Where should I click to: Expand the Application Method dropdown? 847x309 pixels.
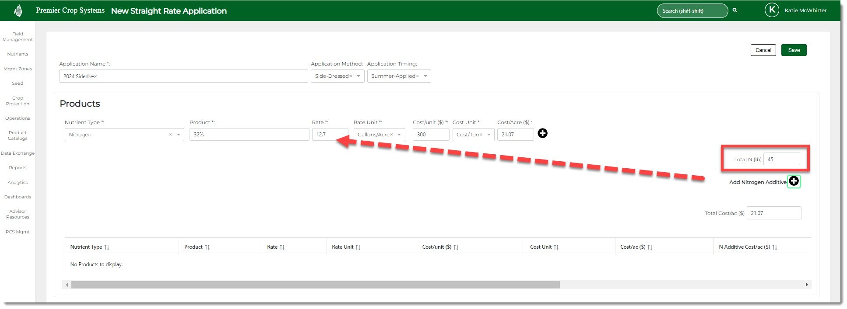pos(358,76)
